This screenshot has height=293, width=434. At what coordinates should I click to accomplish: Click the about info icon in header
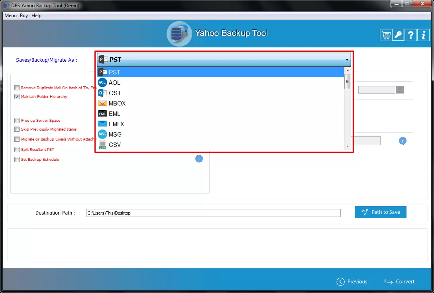click(x=423, y=35)
